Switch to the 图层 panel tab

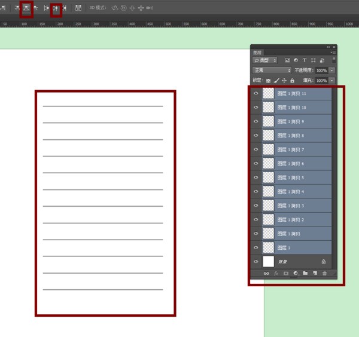tap(258, 53)
